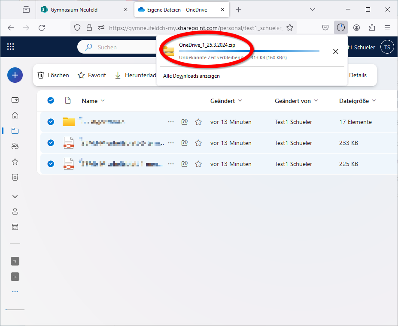
Task: Click the blue plus create new button
Action: click(15, 75)
